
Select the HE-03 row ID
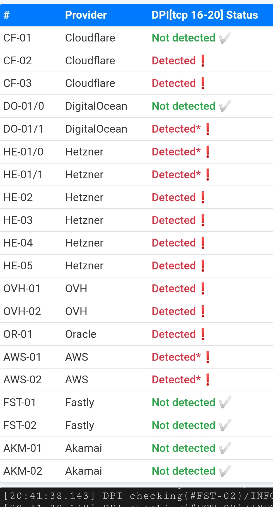(18, 220)
